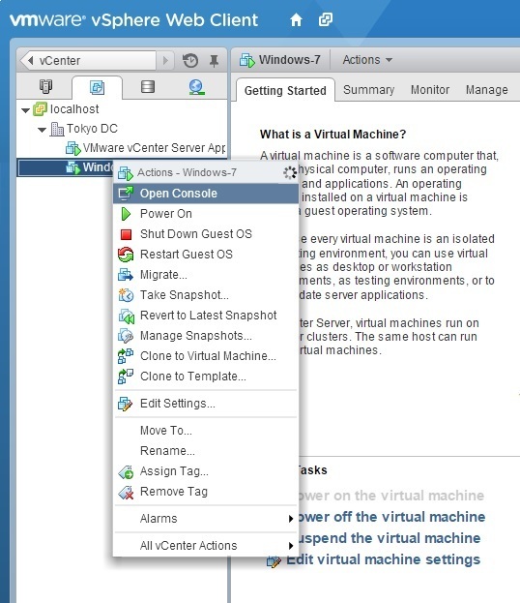Click the Revert to Latest Snapshot icon
Image resolution: width=520 pixels, height=603 pixels.
126,316
